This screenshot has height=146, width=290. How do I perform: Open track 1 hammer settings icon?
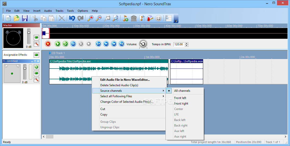point(36,79)
